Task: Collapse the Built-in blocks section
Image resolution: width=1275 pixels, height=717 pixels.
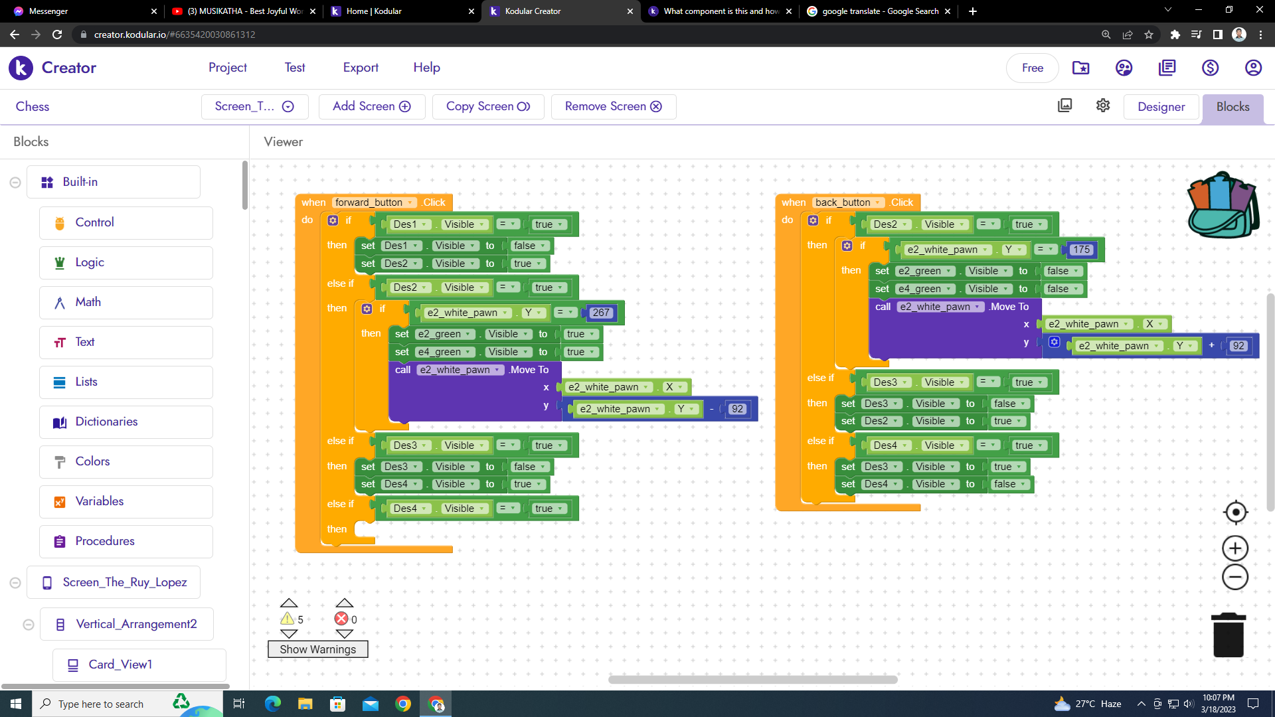Action: point(15,183)
